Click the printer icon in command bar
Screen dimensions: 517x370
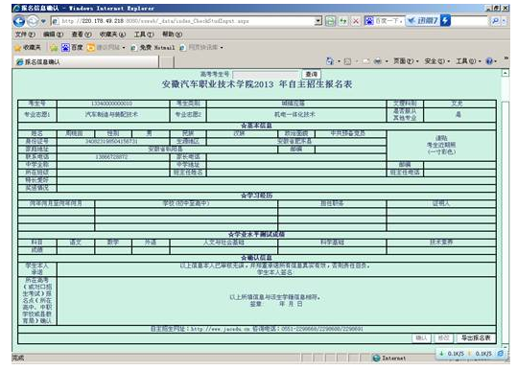pyautogui.click(x=378, y=61)
